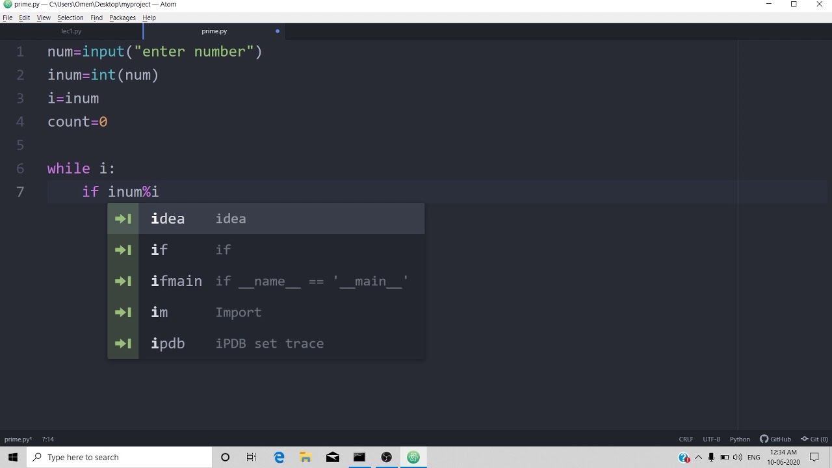Open GitHub panel from status bar
Screen dimensions: 832x468
pos(775,439)
